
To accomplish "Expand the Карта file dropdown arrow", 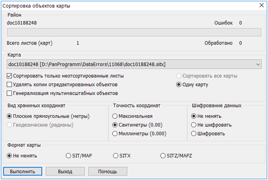I will pos(258,64).
